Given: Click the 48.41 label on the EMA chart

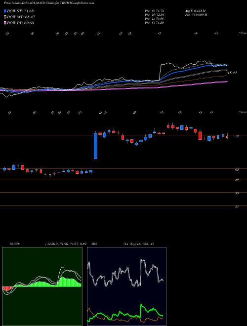Looking at the screenshot, I should 232,73.
